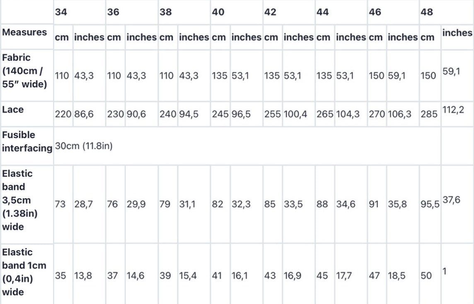Select the 112,2 lace inches cell
The width and height of the screenshot is (474, 304).
452,110
